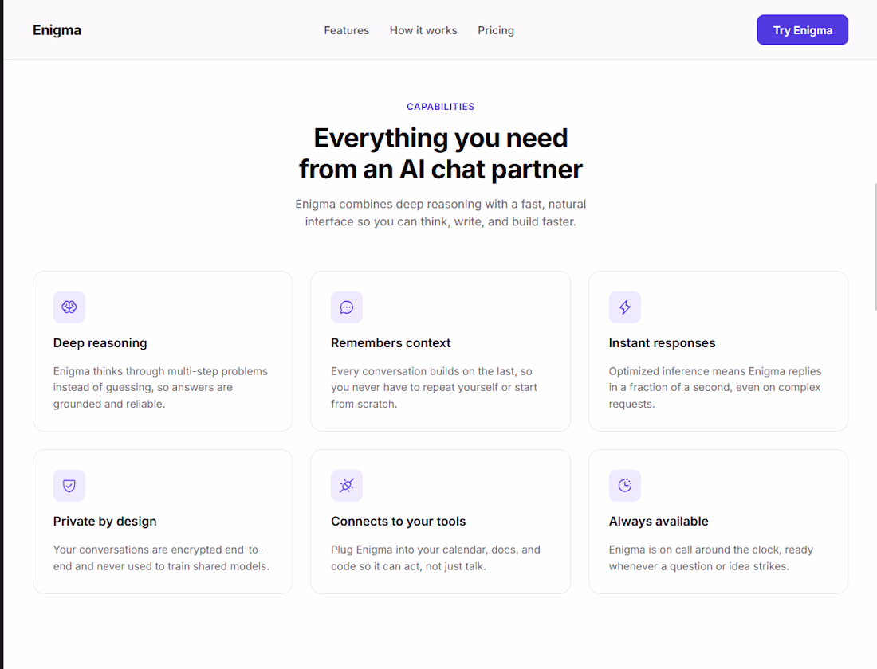Click the 'Enigma combines deep reasoning' subtitle
Image resolution: width=877 pixels, height=669 pixels.
(x=440, y=213)
